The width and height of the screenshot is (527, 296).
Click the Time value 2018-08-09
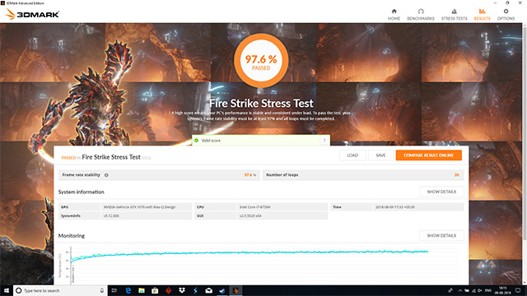418,207
